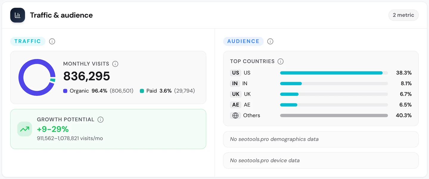Click the Traffic & audience heading
The width and height of the screenshot is (429, 179).
tap(61, 15)
